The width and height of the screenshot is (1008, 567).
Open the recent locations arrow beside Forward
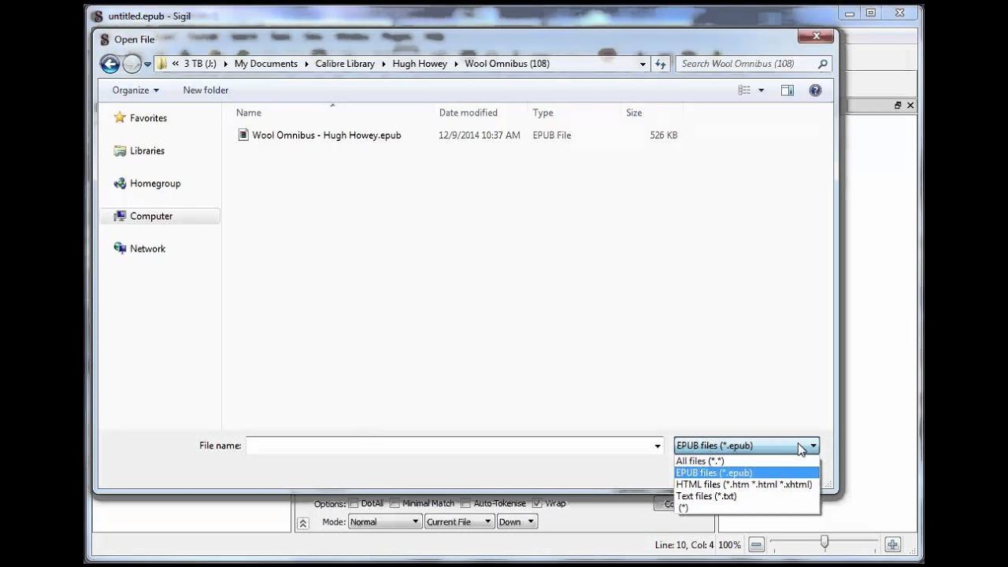[x=147, y=65]
